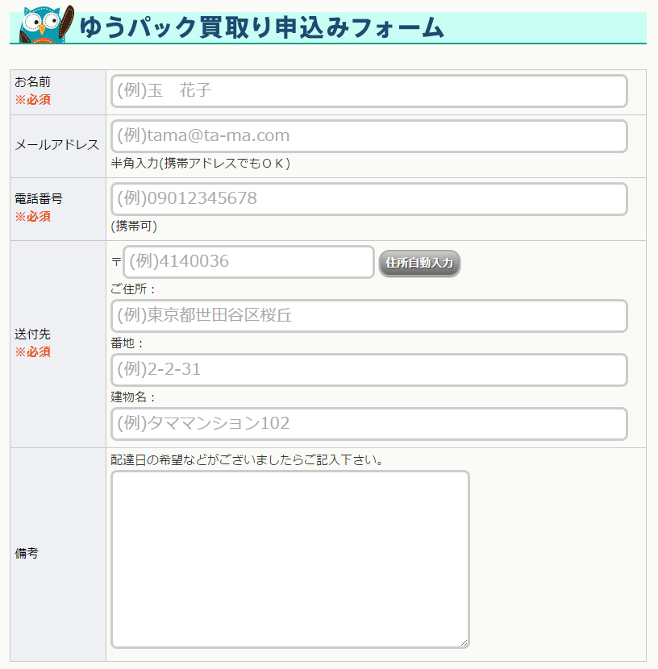Viewport: 658px width, 669px height.
Task: Click the owl mascot icon in header
Action: 47,24
